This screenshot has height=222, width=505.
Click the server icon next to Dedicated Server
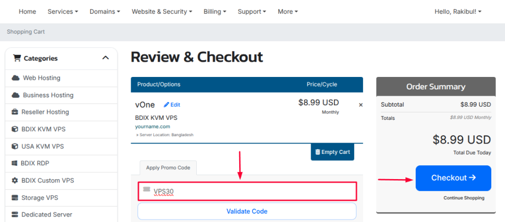click(x=15, y=214)
